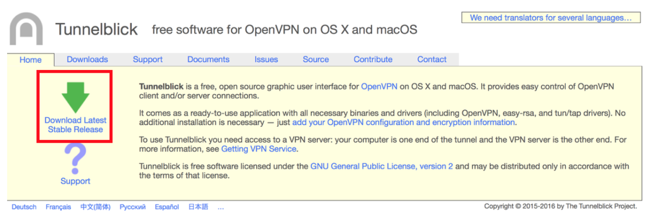Screen dimensions: 651x219
Task: Click the copyright Tunnelblick Project text
Action: pyautogui.click(x=561, y=207)
